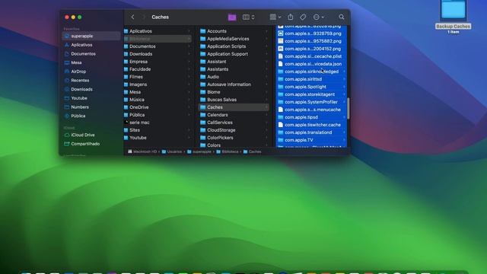Click the Search magnifier icon
The height and width of the screenshot is (274, 487).
point(342,17)
